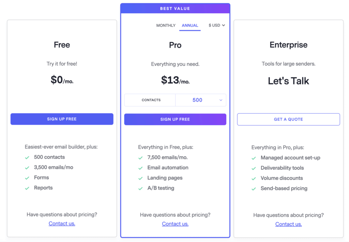Expand the contacts count dropdown showing 500

(201, 100)
